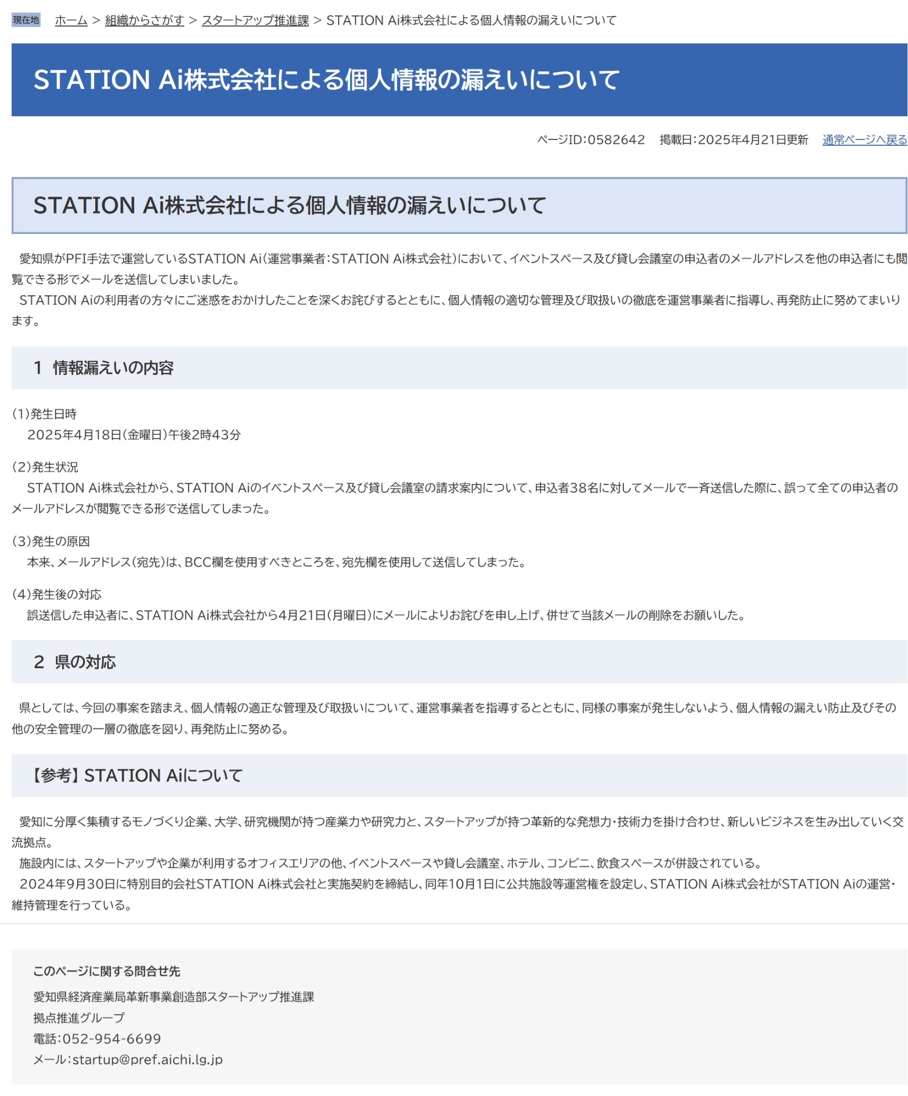Click intro paragraph starting 愛知県がPFI手法で運営している

pos(459,268)
